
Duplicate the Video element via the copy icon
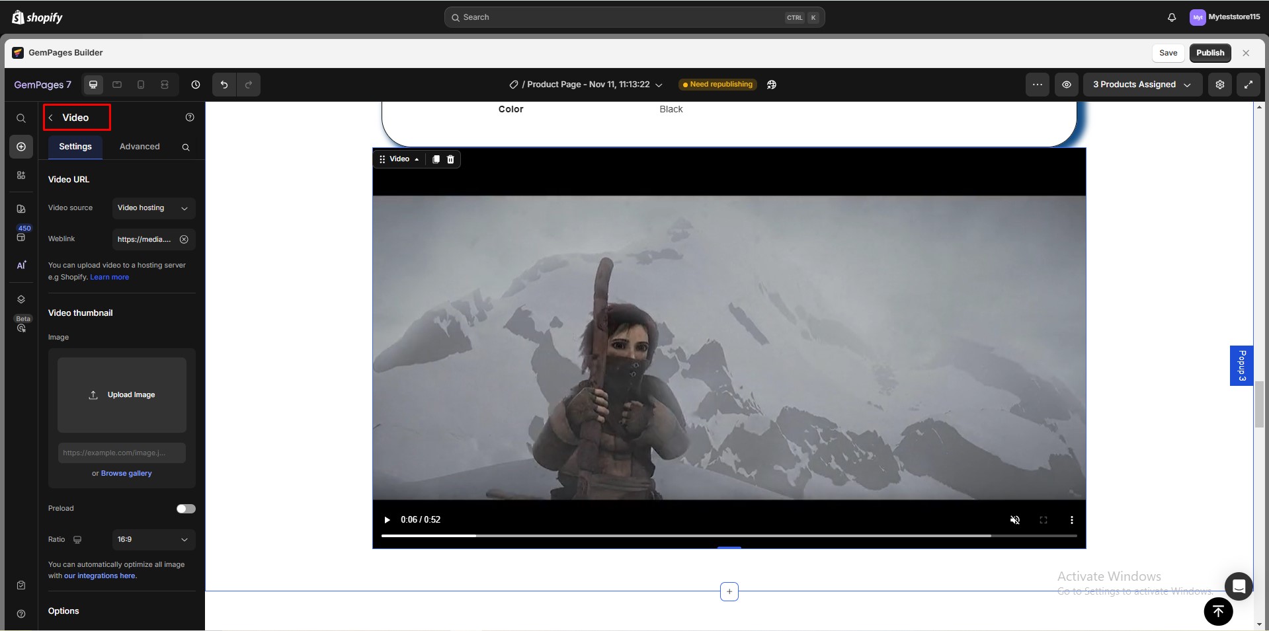[x=435, y=159]
